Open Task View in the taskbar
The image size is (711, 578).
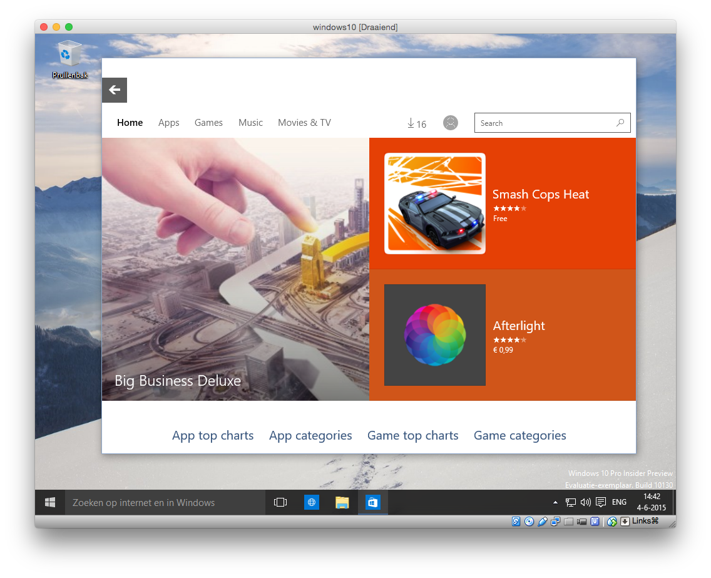[x=280, y=502]
